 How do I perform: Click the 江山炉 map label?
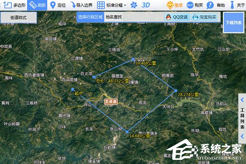coord(223,50)
